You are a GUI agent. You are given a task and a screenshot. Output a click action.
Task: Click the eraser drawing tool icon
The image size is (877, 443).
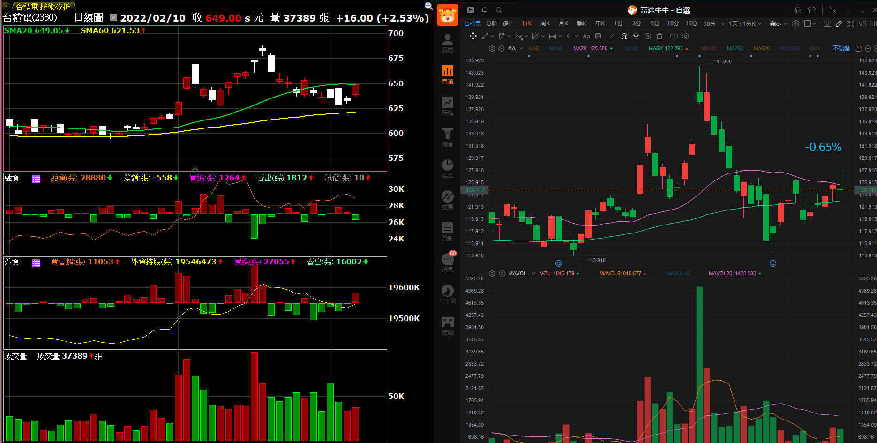612,36
